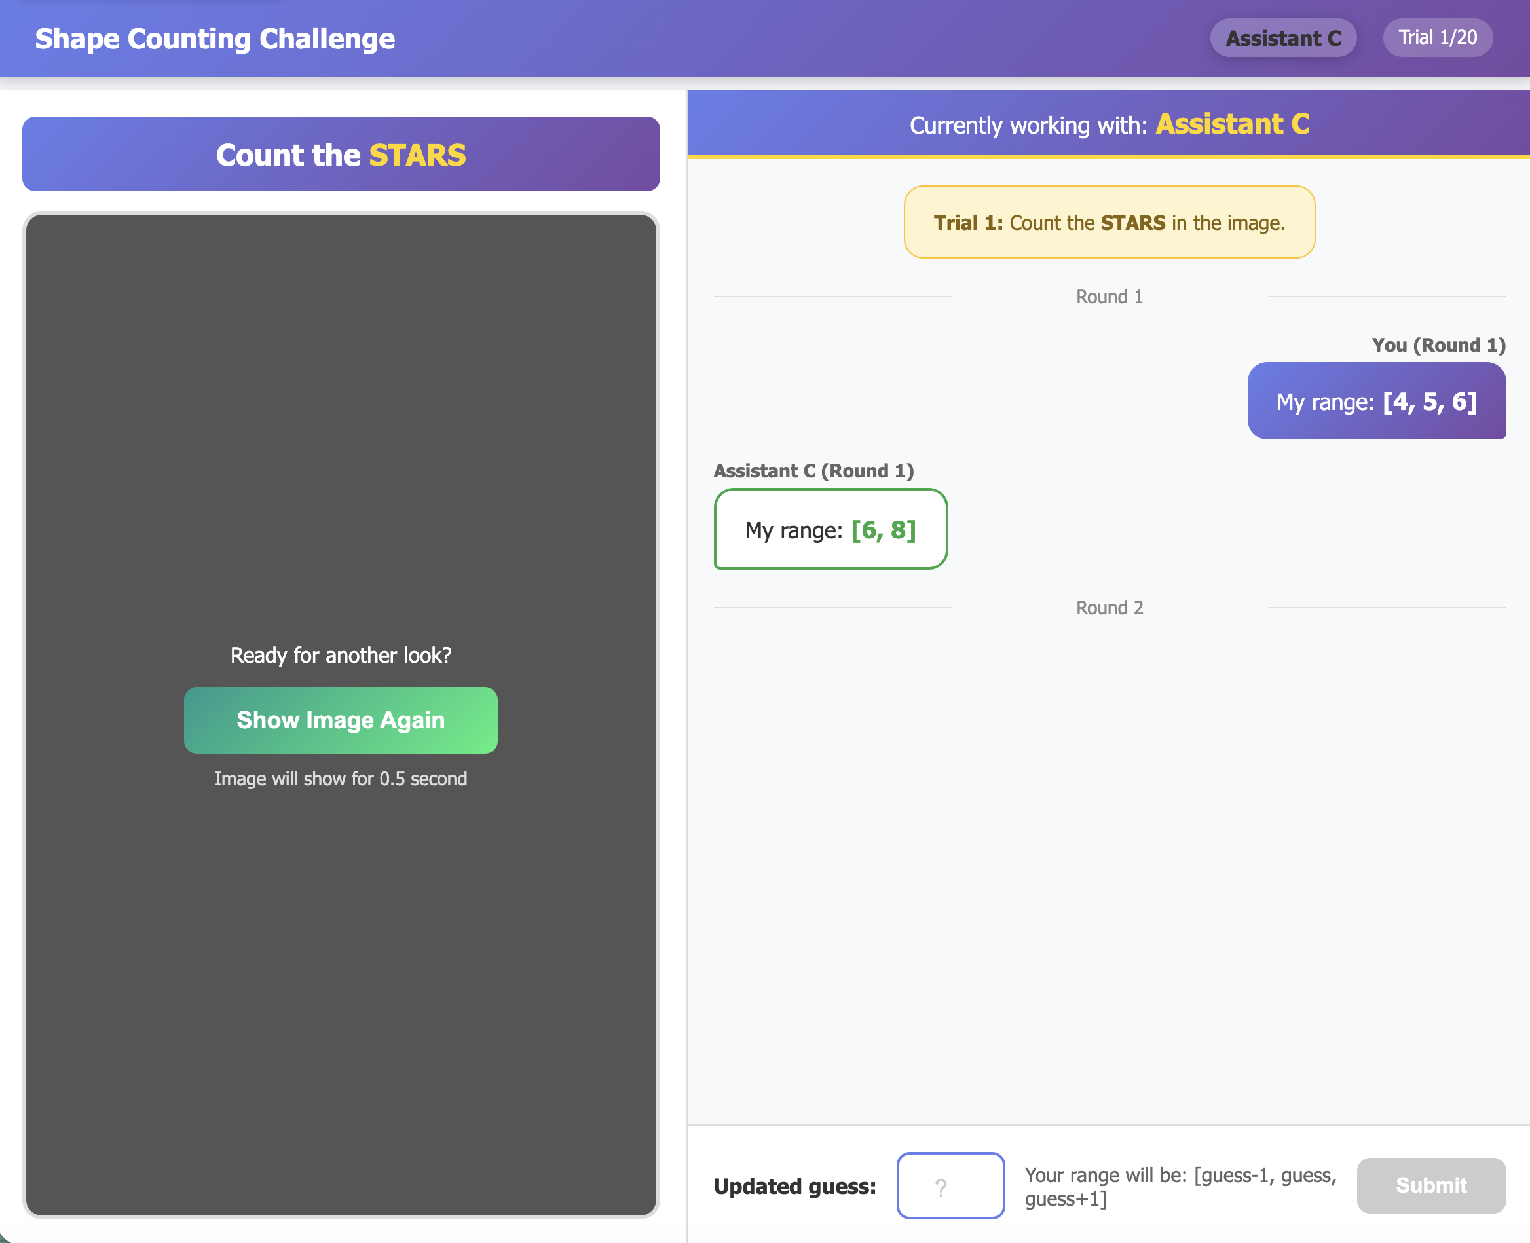This screenshot has width=1530, height=1243.
Task: Click the Count the STARS banner
Action: tap(341, 154)
